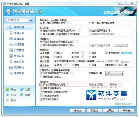Open 版本信息 icon in sidebar

point(11,73)
